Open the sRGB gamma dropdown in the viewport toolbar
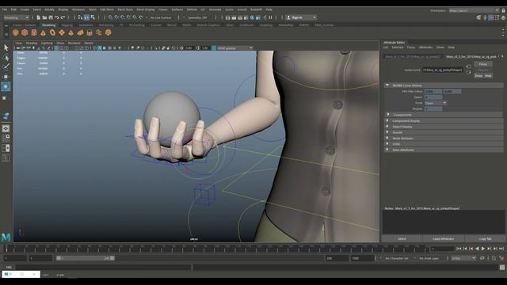This screenshot has width=507, height=285. pyautogui.click(x=234, y=47)
